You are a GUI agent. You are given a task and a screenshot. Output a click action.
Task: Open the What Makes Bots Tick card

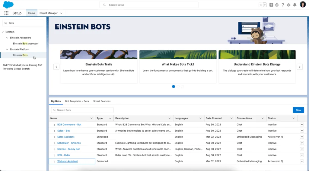pos(178,67)
